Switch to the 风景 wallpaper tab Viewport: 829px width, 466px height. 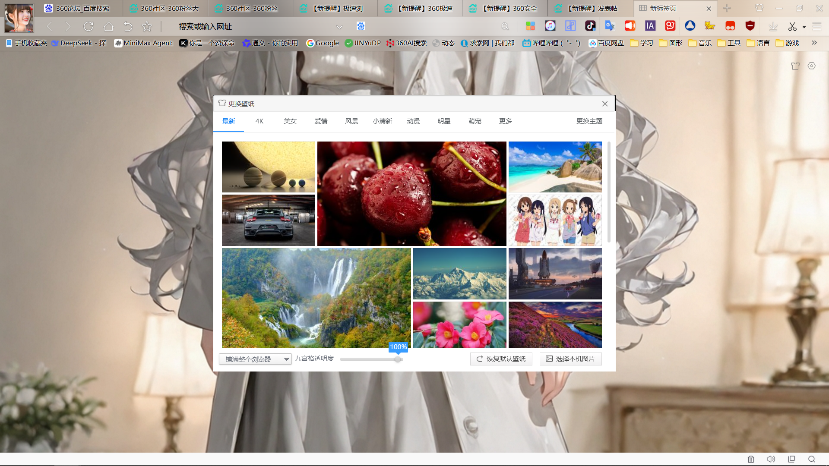351,121
